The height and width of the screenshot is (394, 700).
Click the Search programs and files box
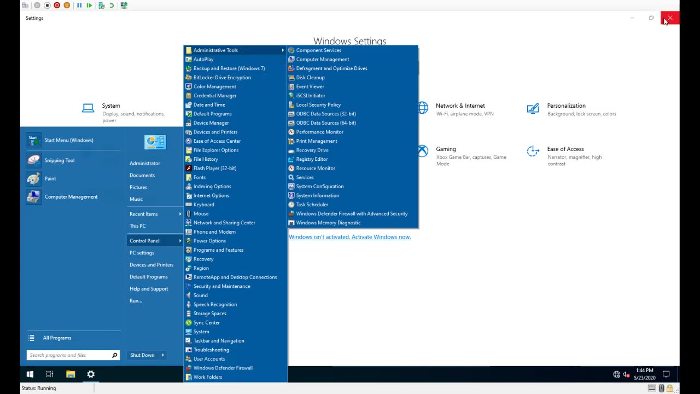tap(68, 355)
